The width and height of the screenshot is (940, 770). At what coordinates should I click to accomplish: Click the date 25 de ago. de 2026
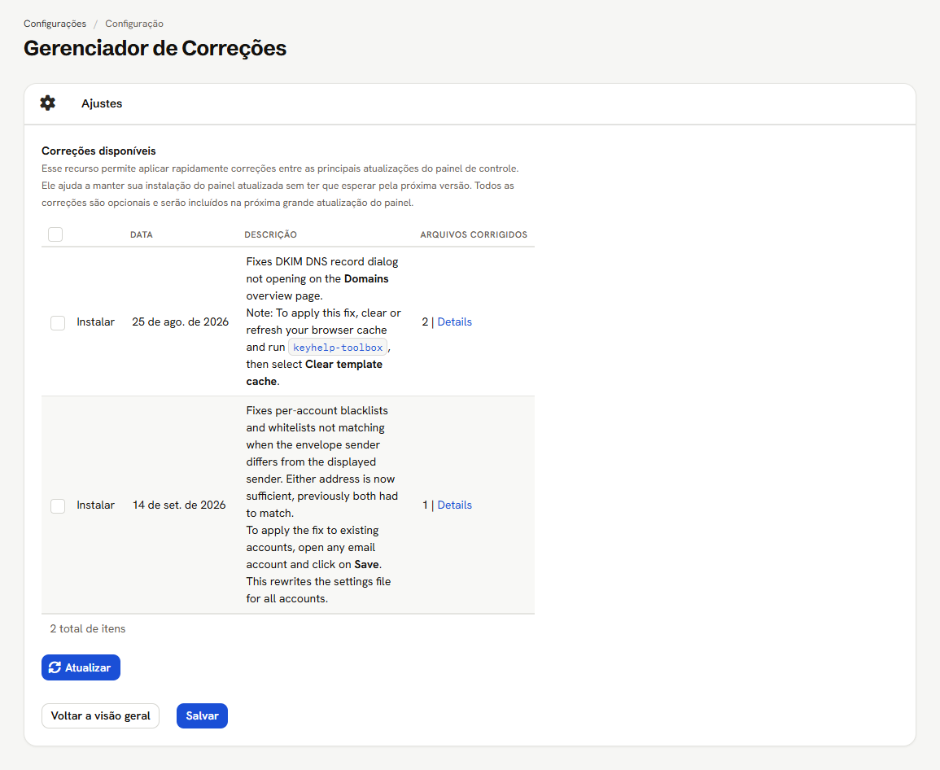pyautogui.click(x=180, y=322)
